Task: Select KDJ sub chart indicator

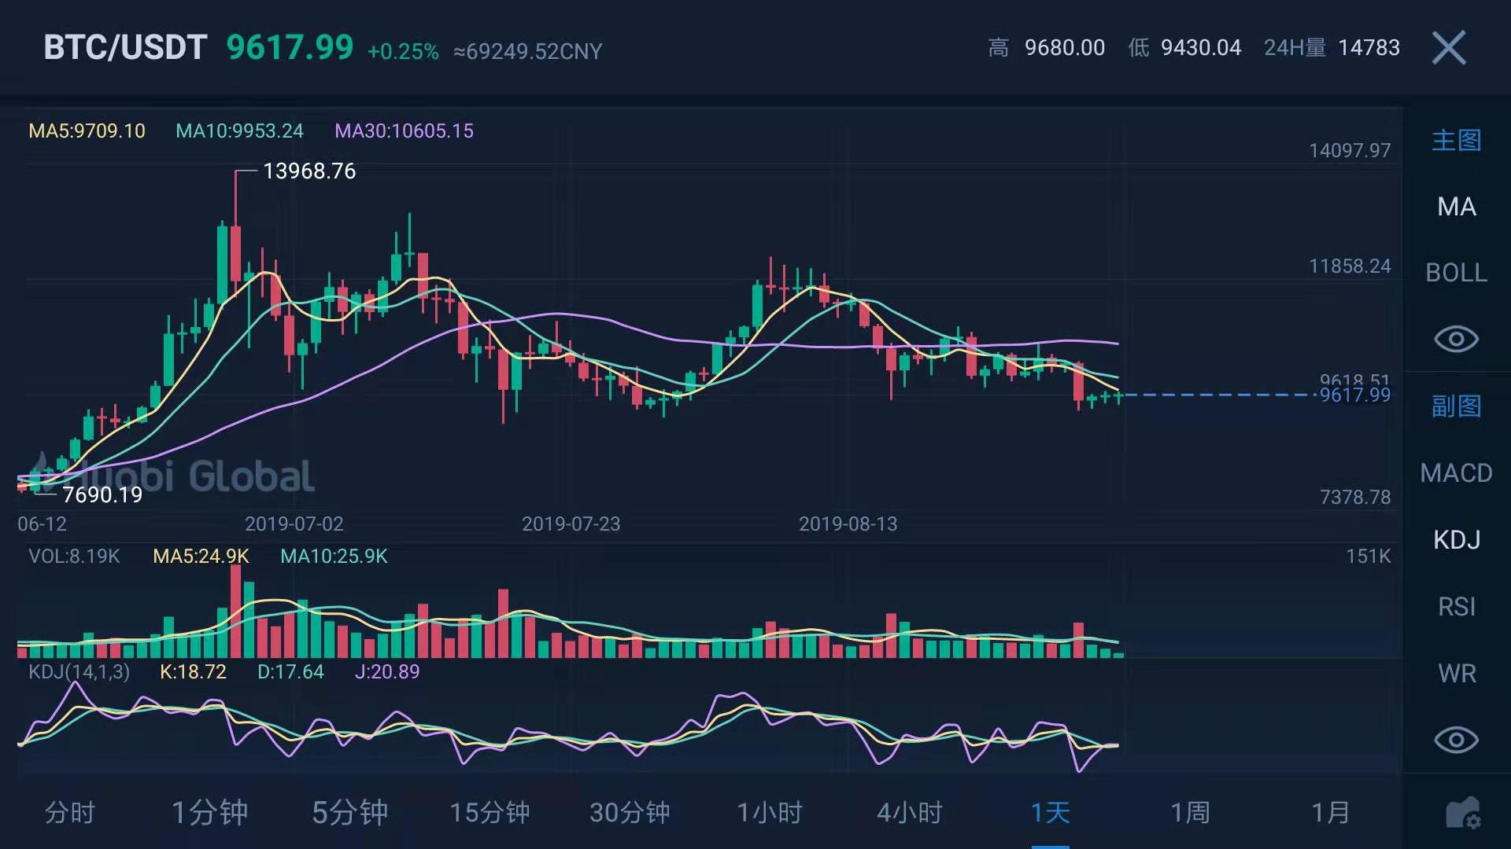Action: click(x=1456, y=540)
